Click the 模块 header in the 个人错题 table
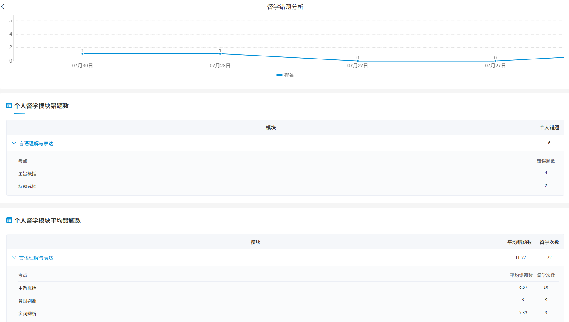This screenshot has width=569, height=322. tap(271, 127)
